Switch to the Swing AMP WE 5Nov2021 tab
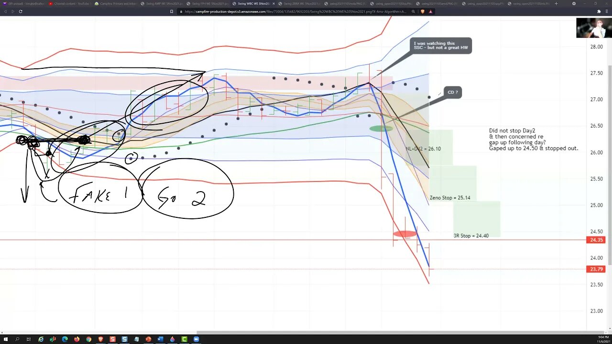This screenshot has height=344, width=612. pyautogui.click(x=161, y=3)
